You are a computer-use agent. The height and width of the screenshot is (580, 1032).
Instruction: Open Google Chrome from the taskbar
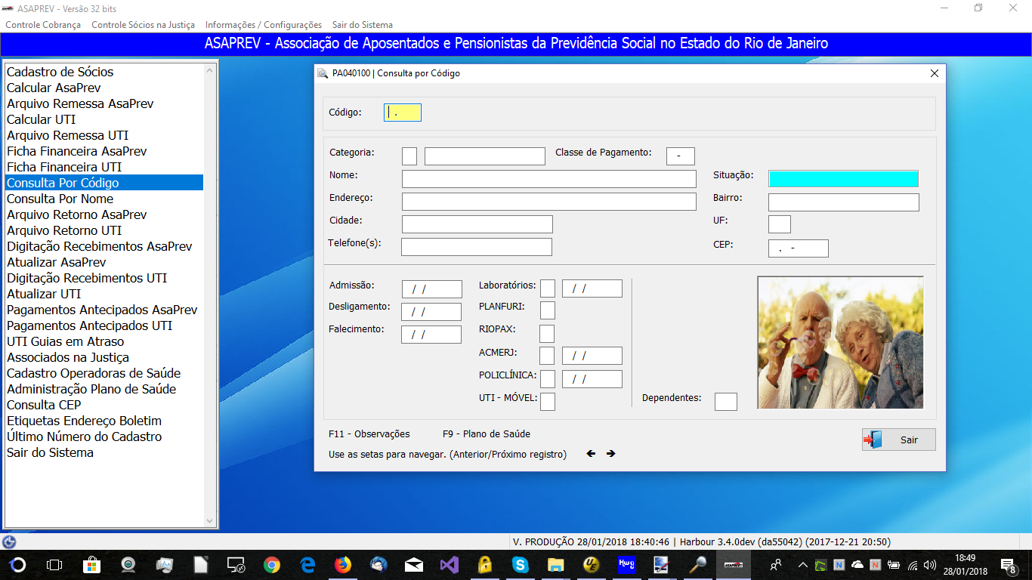click(x=272, y=565)
